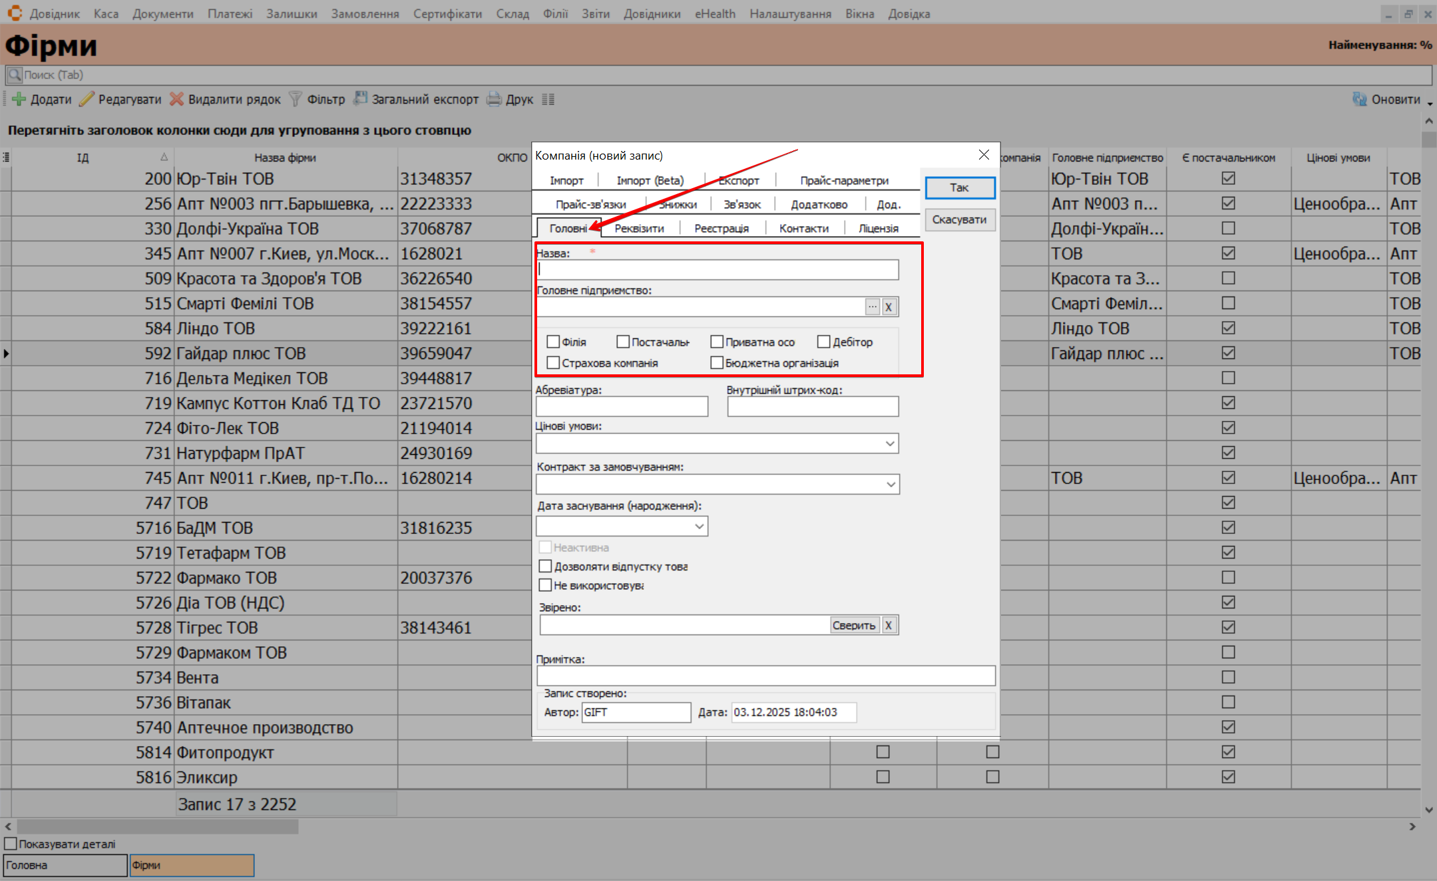1437x881 pixels.
Task: Click the green plus Додати icon
Action: (x=19, y=99)
